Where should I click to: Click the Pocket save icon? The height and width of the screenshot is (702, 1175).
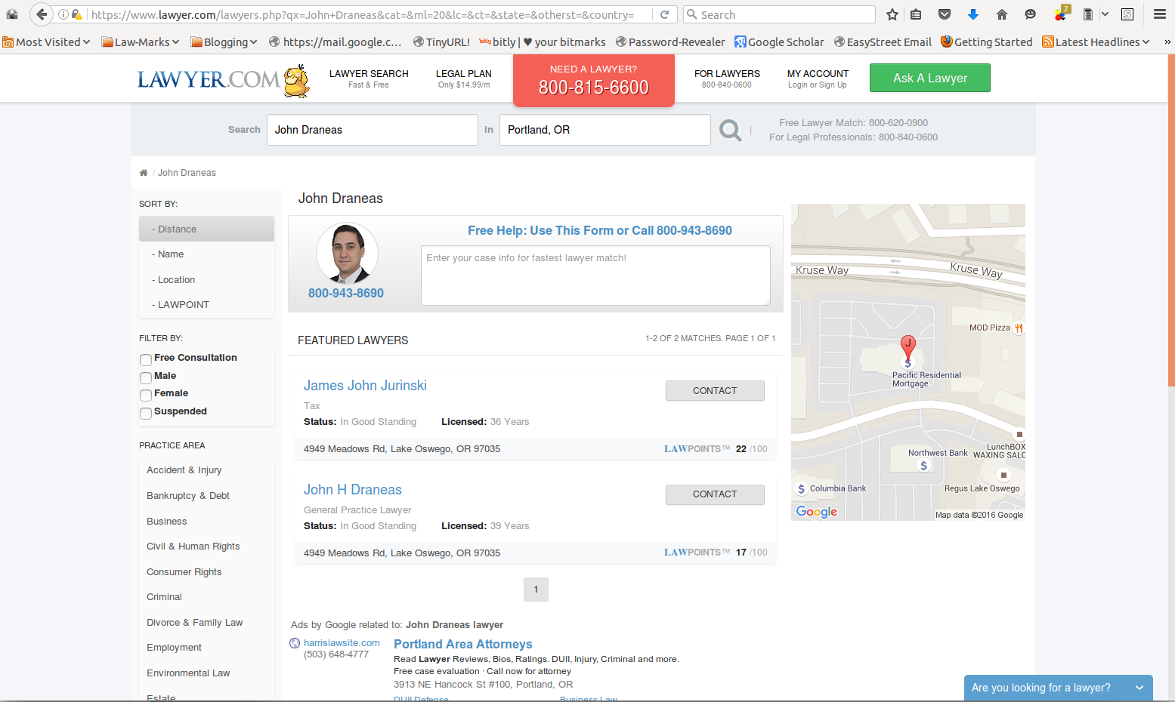coord(945,14)
